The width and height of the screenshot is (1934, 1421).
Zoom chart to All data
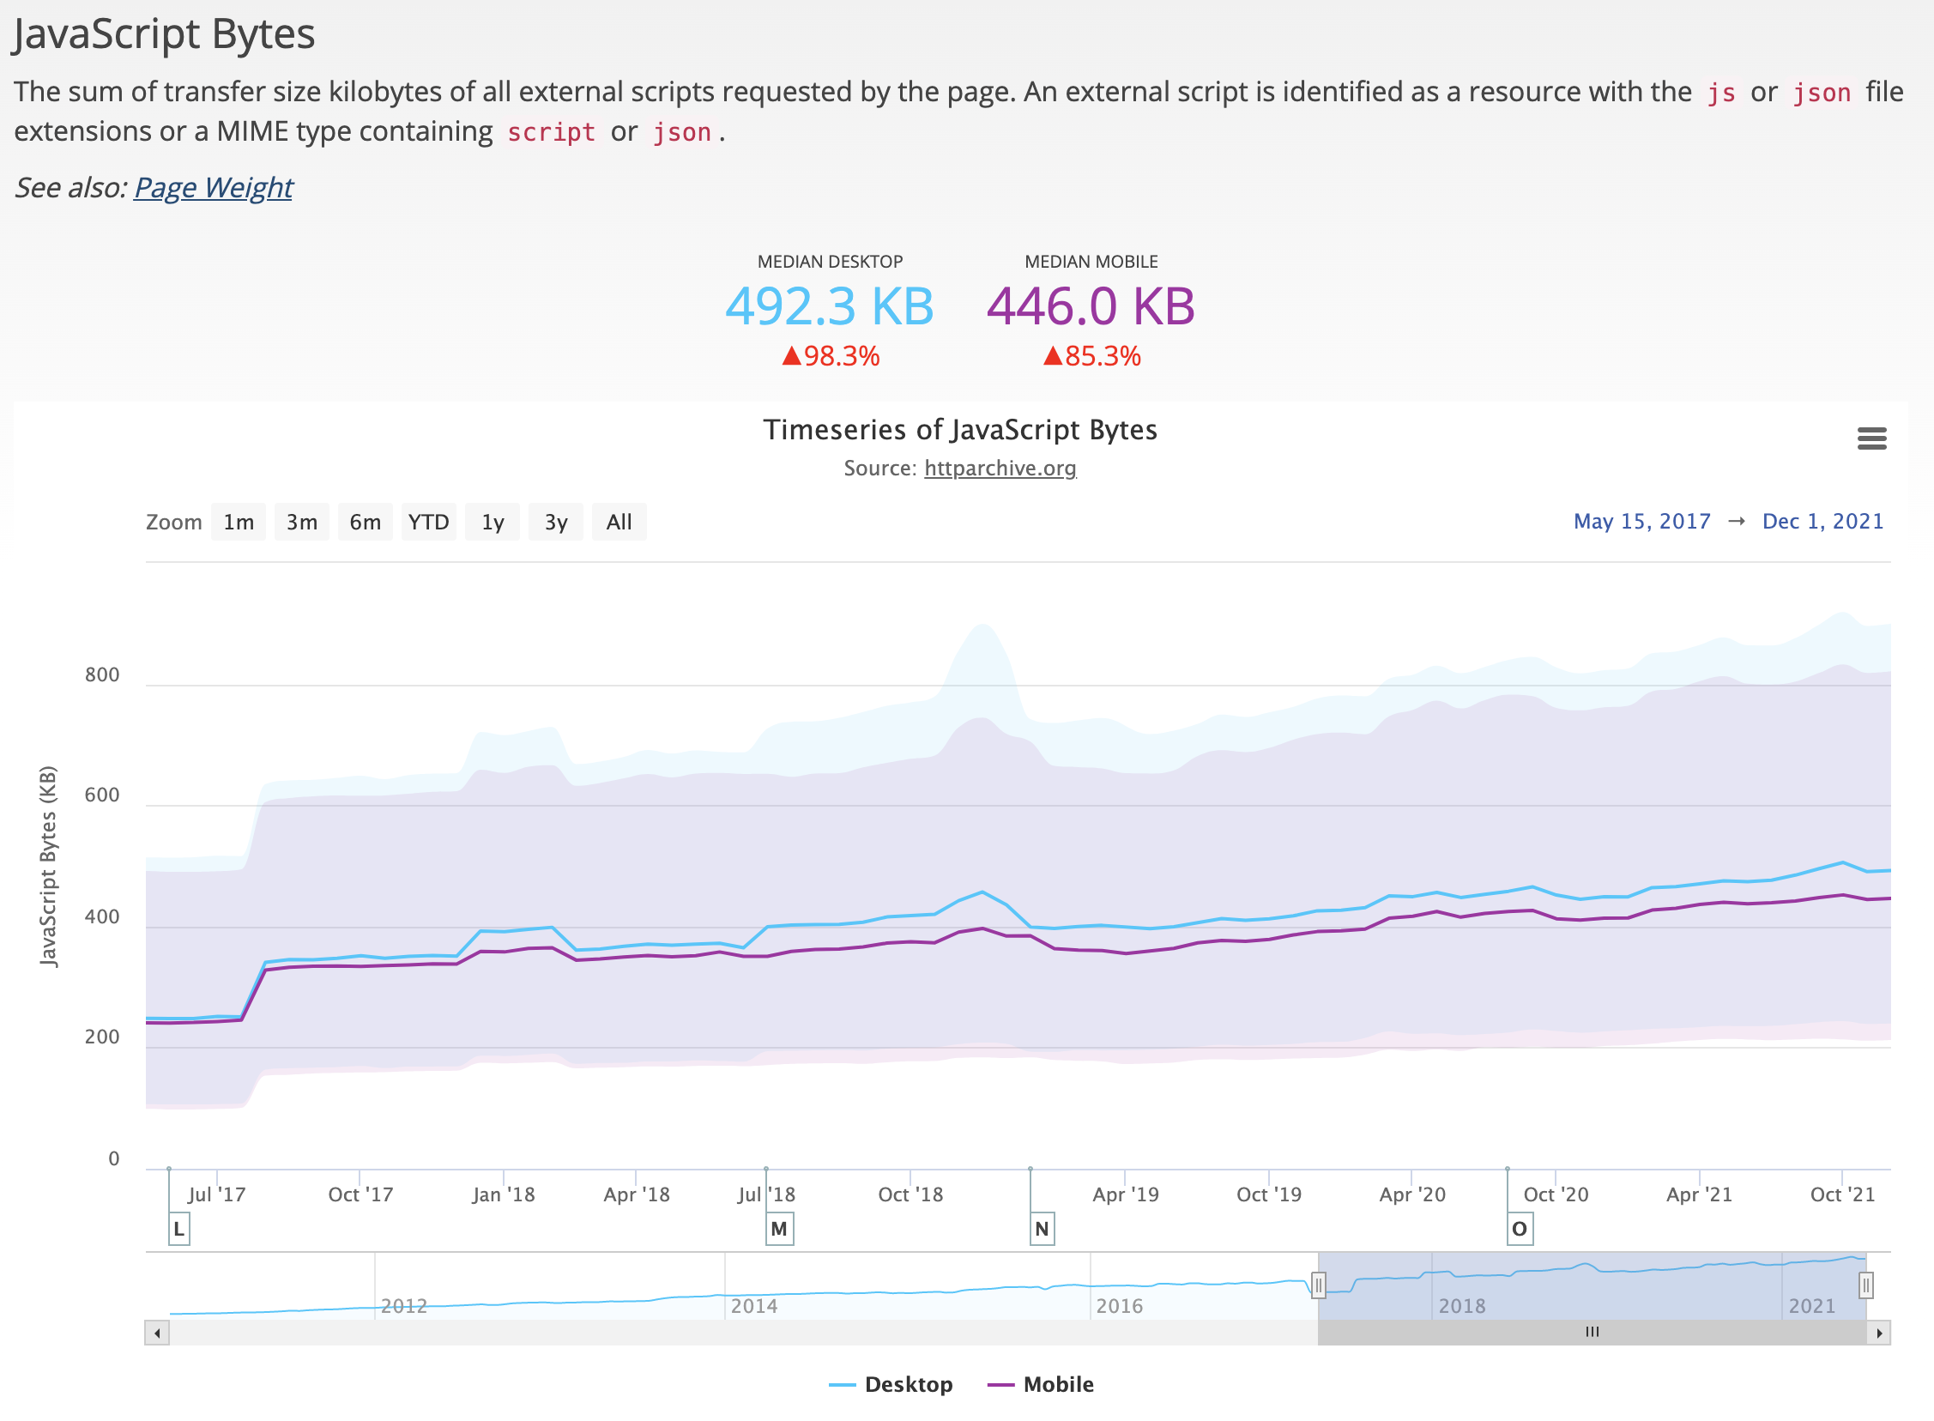[x=619, y=522]
